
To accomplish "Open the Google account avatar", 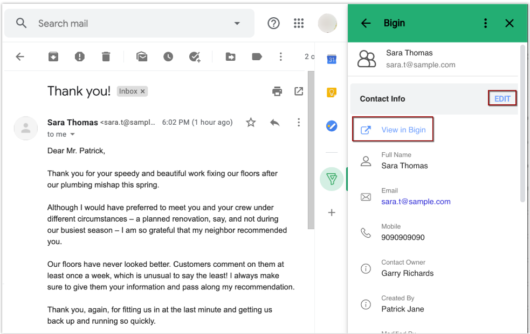I will (x=327, y=23).
